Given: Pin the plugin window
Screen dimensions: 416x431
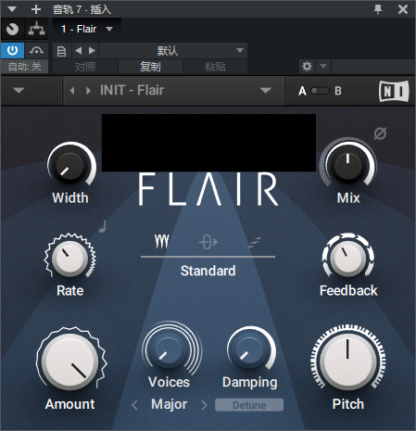Looking at the screenshot, I should point(378,9).
